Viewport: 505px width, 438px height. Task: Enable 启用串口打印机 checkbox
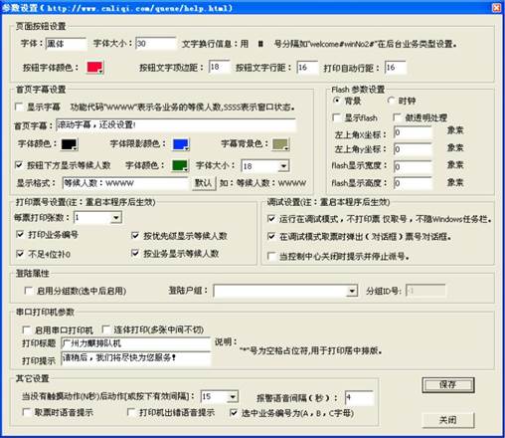(27, 329)
